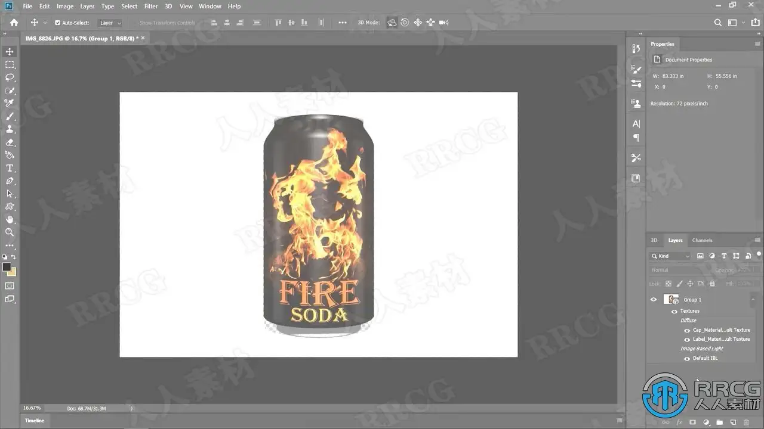Select the Quick Selection tool
The height and width of the screenshot is (429, 764).
(10, 91)
